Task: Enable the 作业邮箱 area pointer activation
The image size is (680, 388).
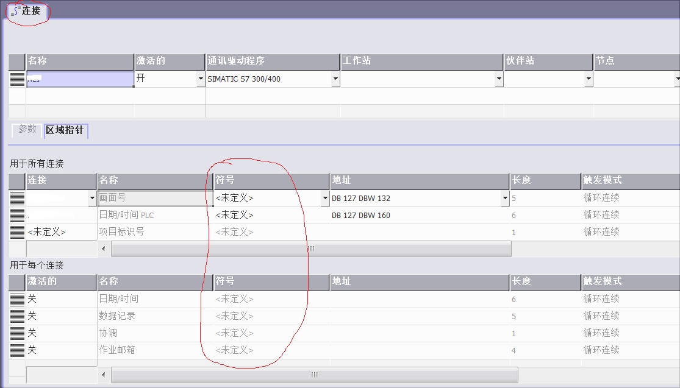Action: click(34, 350)
